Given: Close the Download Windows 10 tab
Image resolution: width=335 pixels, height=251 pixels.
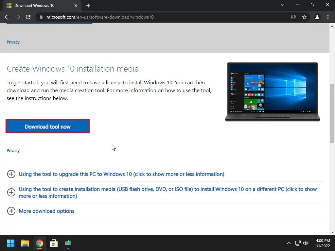Looking at the screenshot, I should tap(76, 6).
